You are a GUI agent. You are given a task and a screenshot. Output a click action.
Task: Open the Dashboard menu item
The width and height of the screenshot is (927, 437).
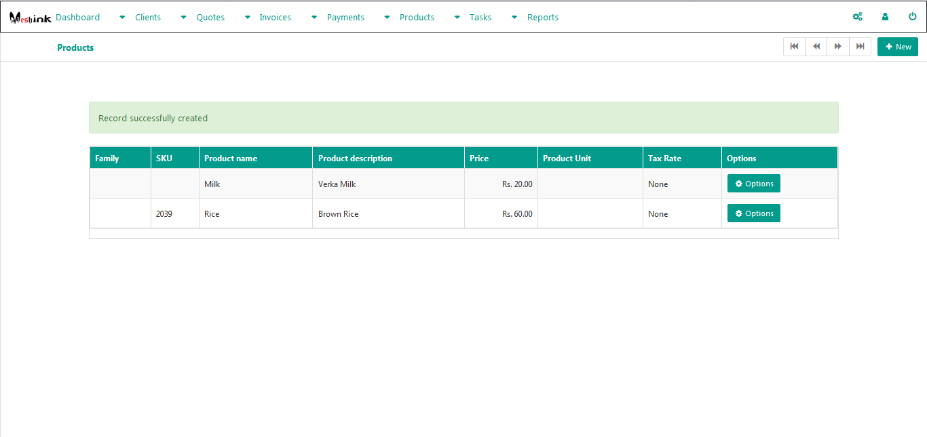pyautogui.click(x=77, y=18)
